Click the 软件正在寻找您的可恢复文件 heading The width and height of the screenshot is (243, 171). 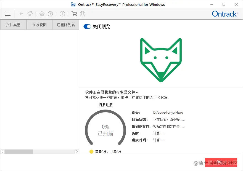pyautogui.click(x=112, y=92)
